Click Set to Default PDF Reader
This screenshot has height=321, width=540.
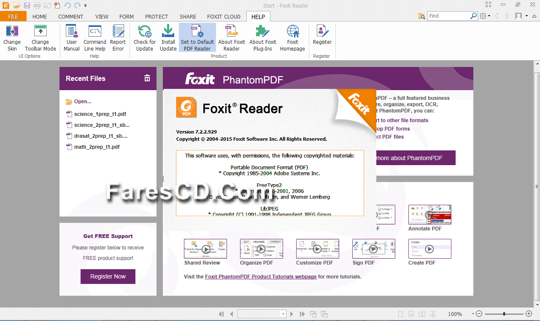point(197,38)
